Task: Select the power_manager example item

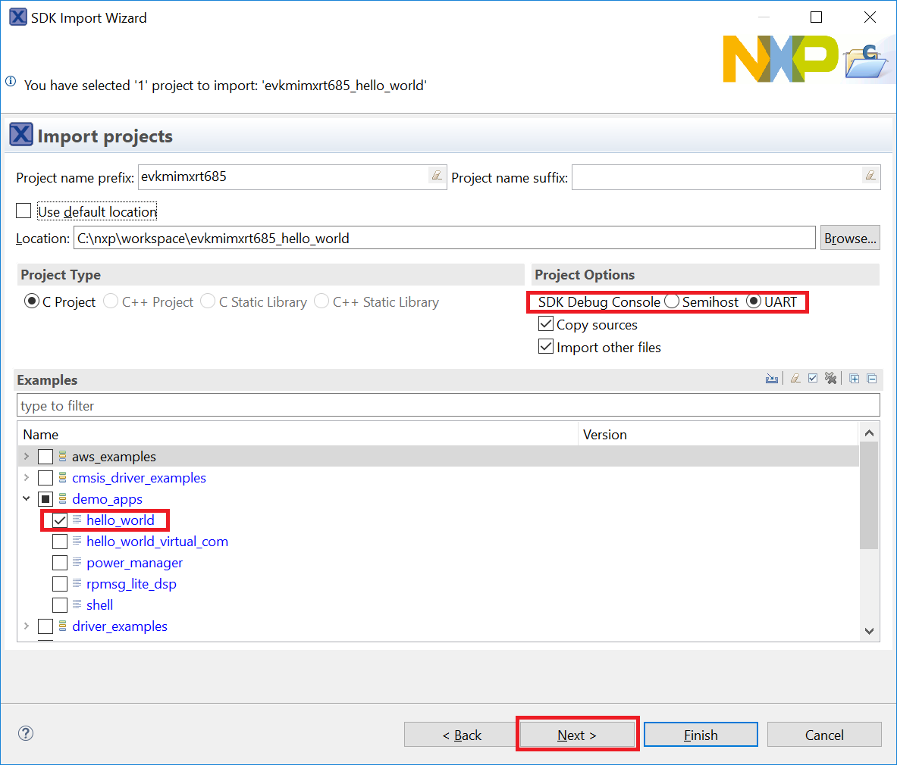Action: click(x=134, y=563)
